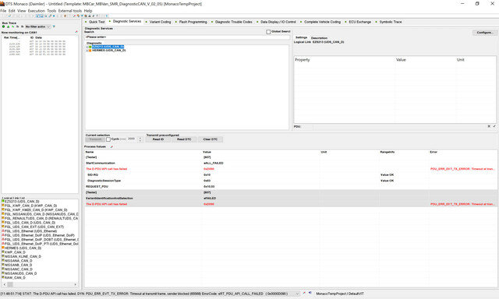Image resolution: width=499 pixels, height=299 pixels.
Task: Open the Settings sub-tab
Action: (x=301, y=37)
